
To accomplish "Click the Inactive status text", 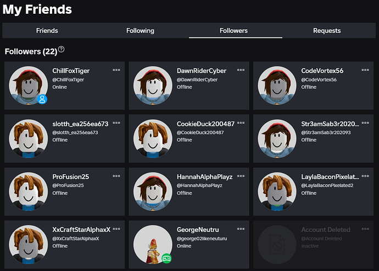I will (x=310, y=246).
